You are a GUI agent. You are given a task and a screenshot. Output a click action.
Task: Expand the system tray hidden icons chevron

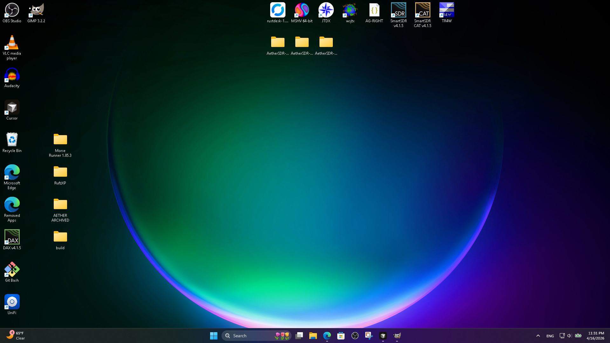[538, 336]
